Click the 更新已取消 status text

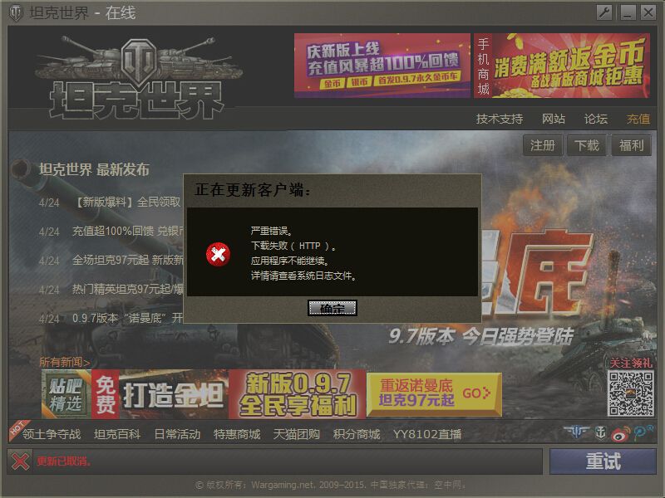[64, 461]
